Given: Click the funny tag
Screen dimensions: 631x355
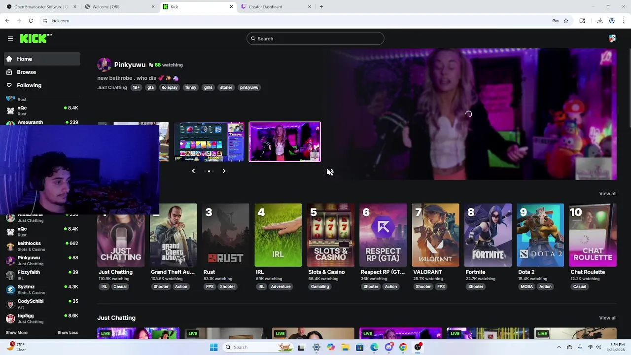Looking at the screenshot, I should click(x=191, y=87).
